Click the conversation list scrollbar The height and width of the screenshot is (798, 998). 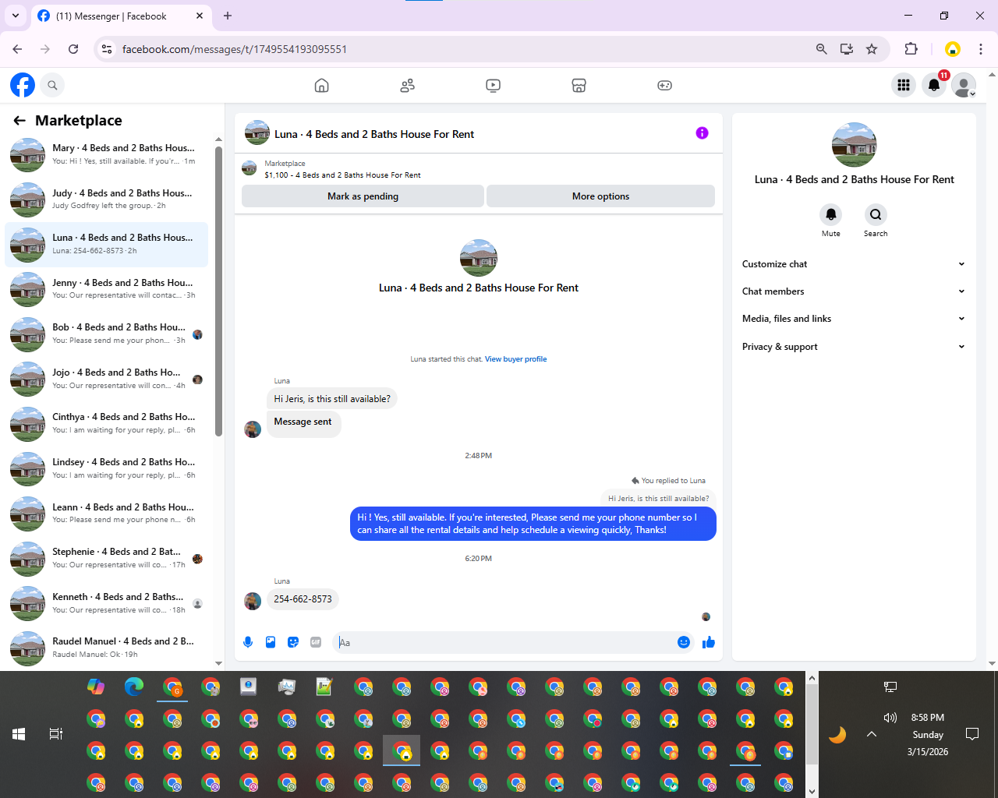coord(218,291)
